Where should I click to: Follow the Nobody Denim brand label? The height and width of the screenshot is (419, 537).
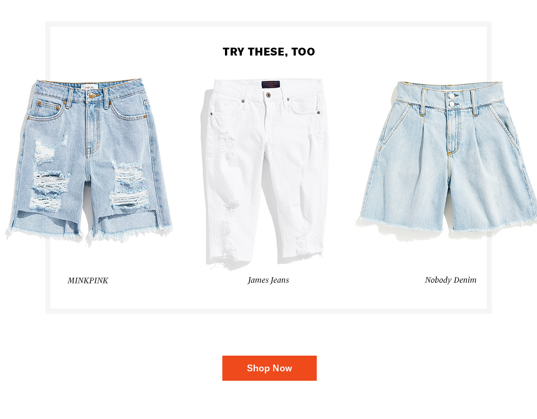pos(450,280)
